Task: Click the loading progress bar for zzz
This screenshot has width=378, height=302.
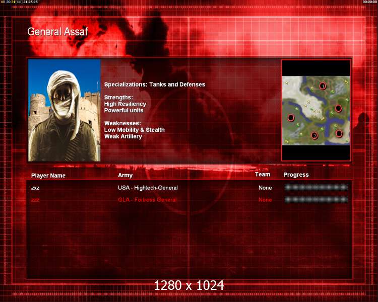Action: pos(317,199)
